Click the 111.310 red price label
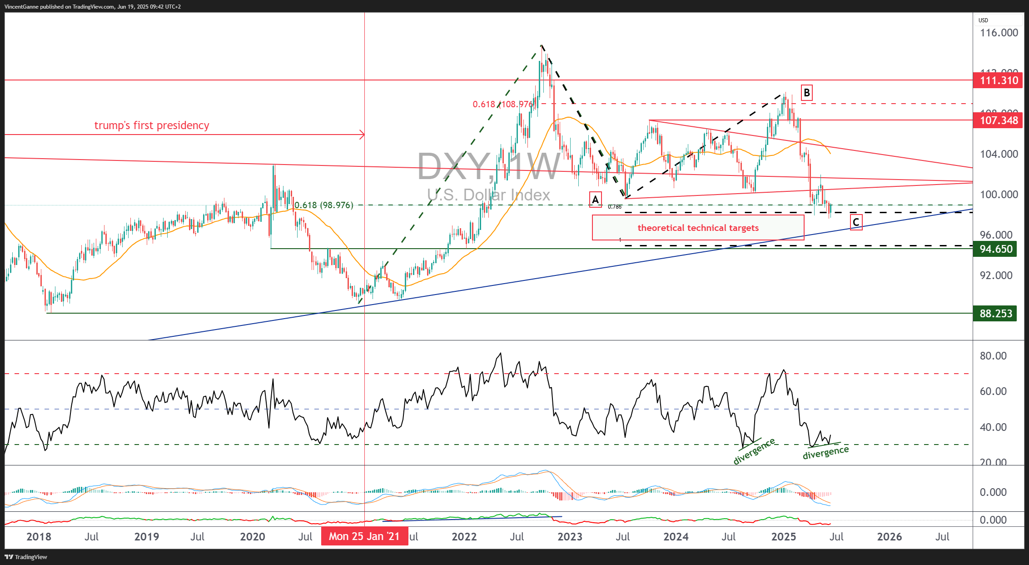Screen dimensions: 1029x565 [998, 80]
